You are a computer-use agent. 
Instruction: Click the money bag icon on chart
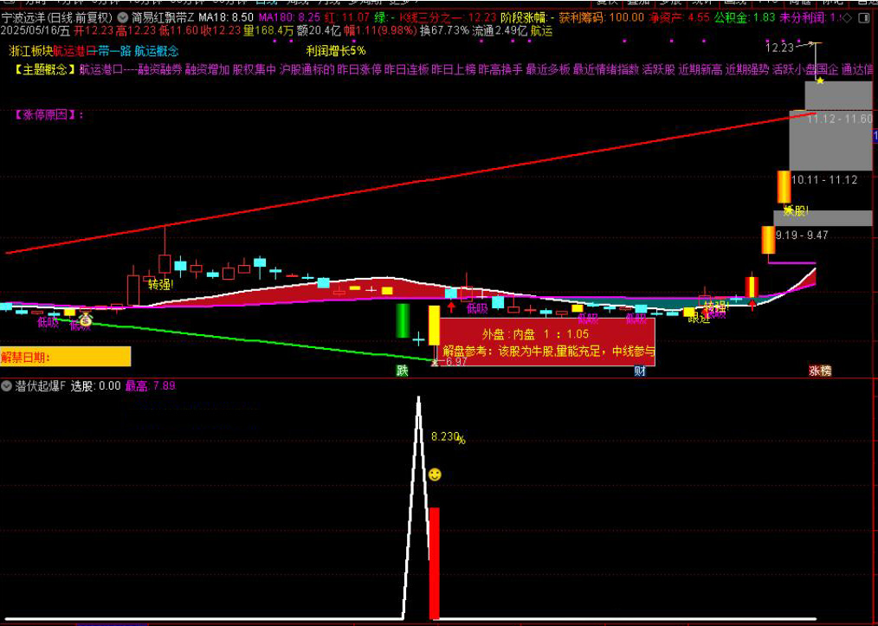(x=86, y=318)
